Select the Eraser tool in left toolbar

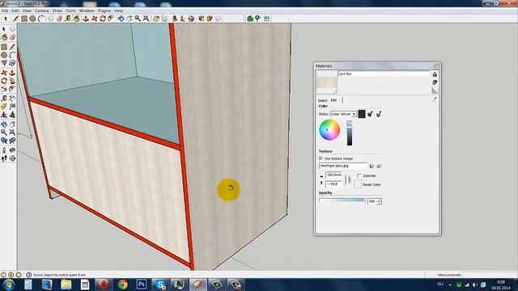click(x=12, y=37)
